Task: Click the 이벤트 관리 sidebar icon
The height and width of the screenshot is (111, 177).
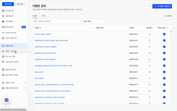Action: point(3,46)
